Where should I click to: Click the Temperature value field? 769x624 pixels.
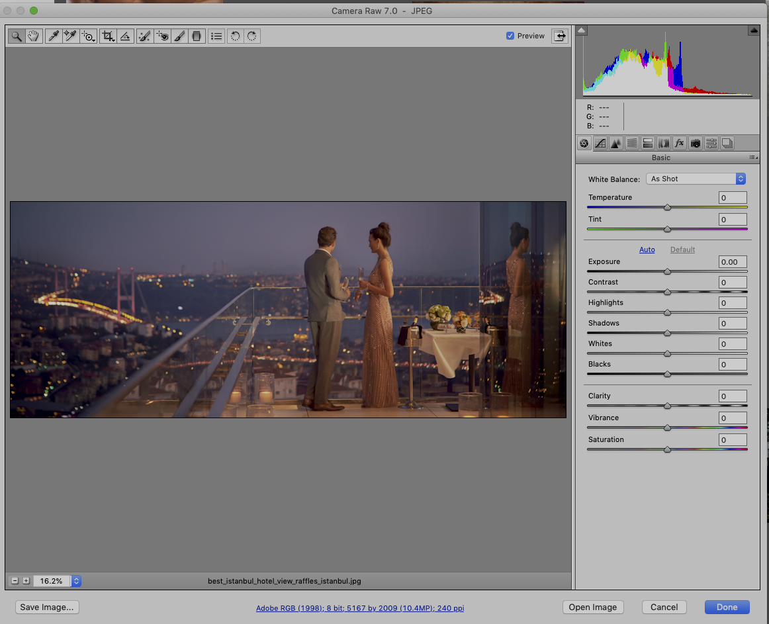click(x=733, y=198)
